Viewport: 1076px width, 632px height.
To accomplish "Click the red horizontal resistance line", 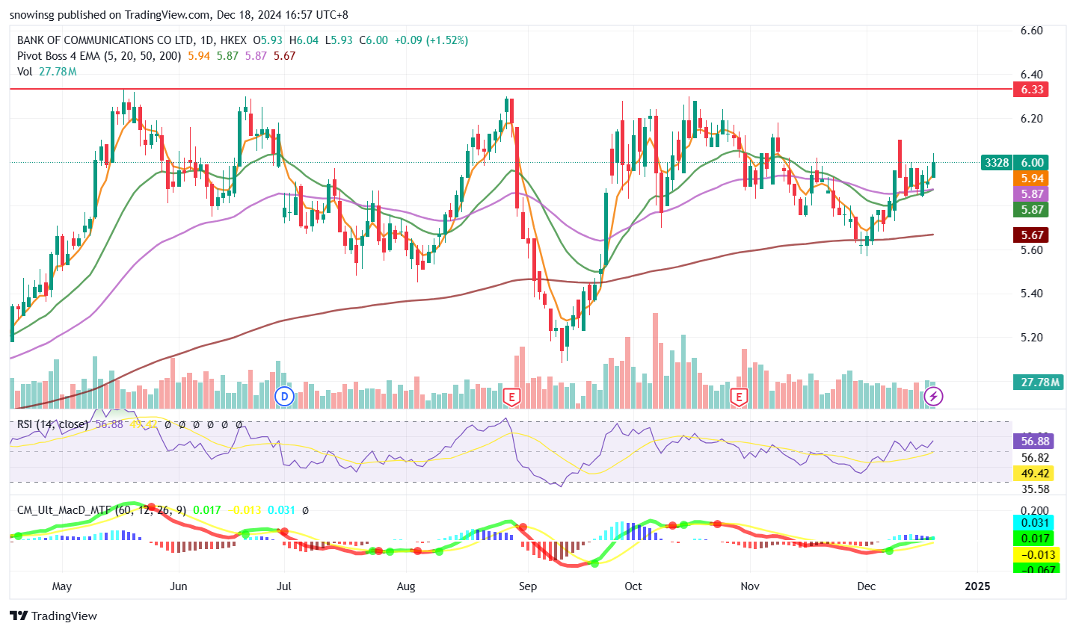I will click(511, 89).
